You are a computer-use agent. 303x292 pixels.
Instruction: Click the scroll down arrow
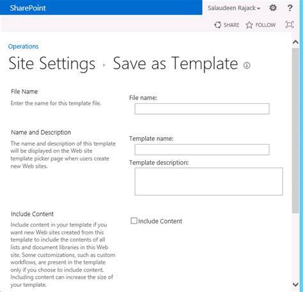coord(295,284)
